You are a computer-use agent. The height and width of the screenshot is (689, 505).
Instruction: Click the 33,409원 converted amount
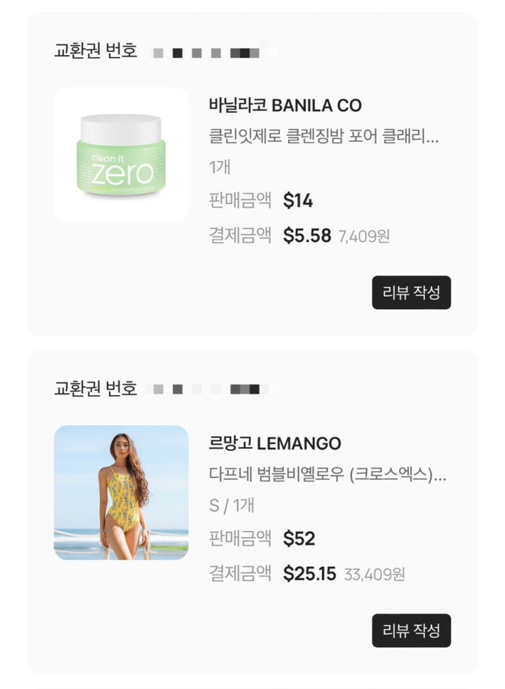[374, 575]
